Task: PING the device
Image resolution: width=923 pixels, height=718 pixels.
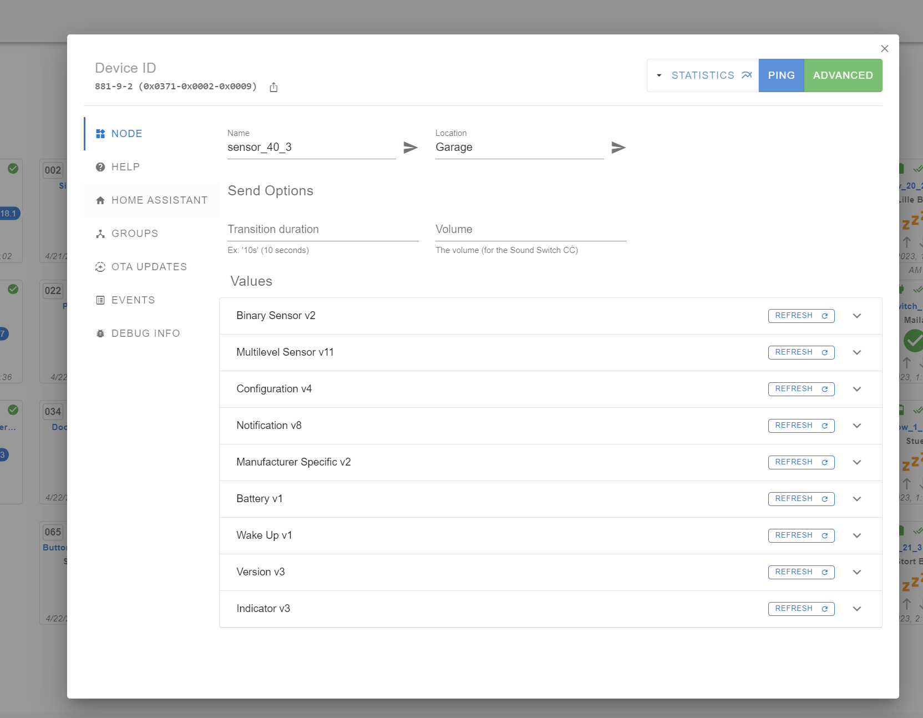Action: coord(781,75)
